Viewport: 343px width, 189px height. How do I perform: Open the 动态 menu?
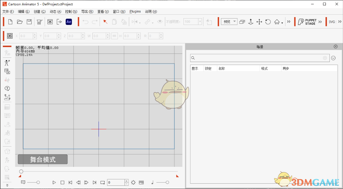point(55,11)
